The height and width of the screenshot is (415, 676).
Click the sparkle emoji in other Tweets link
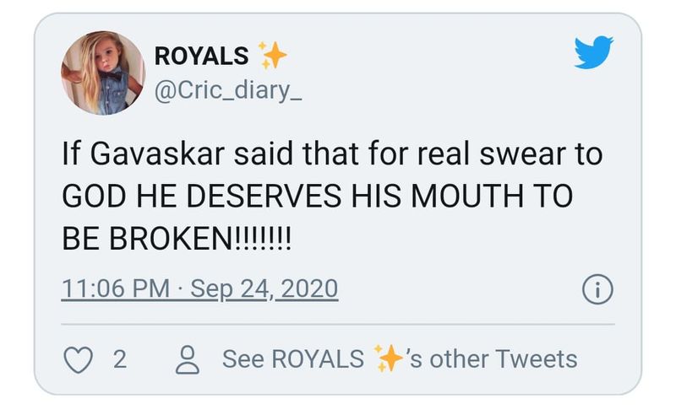(388, 358)
